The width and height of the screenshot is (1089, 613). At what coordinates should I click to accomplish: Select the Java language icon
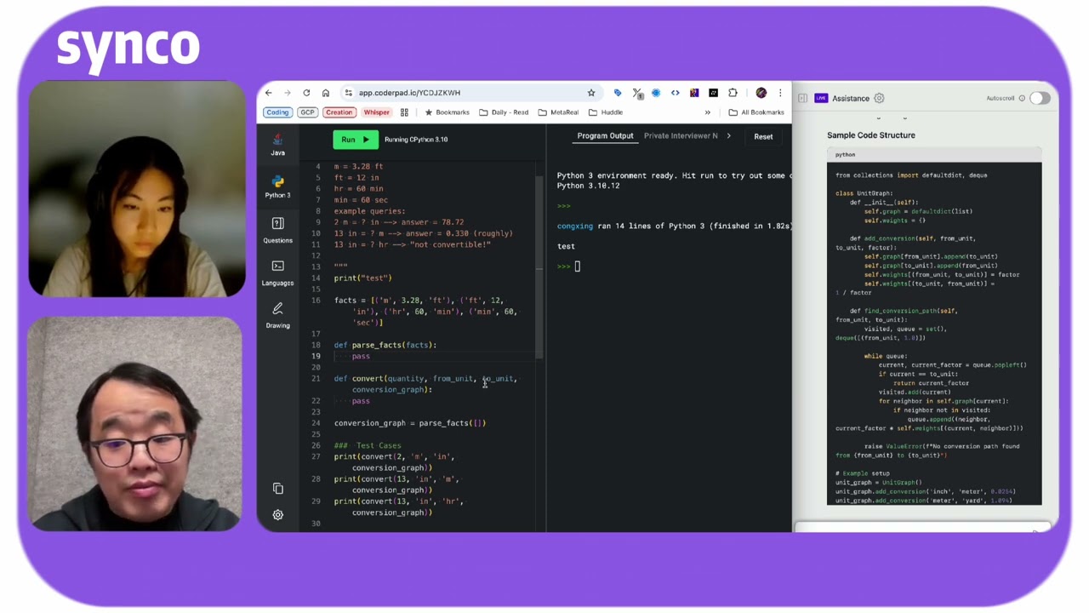click(x=277, y=144)
